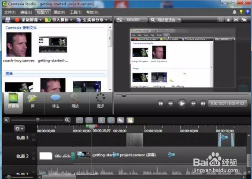Select the callout clip on track 3
The height and width of the screenshot is (179, 252).
[x=226, y=140]
